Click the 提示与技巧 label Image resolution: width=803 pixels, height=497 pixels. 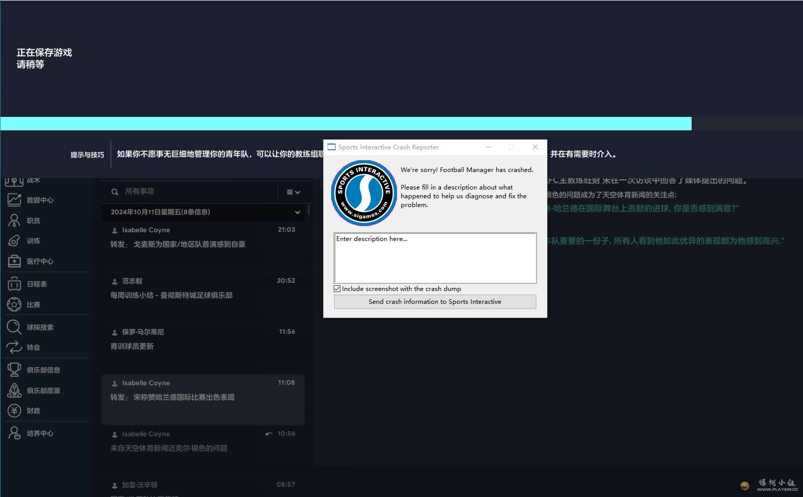(87, 155)
